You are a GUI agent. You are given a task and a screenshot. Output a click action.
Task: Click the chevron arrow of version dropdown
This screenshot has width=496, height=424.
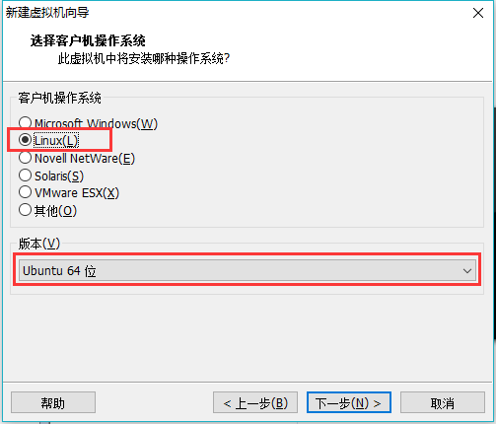[467, 271]
